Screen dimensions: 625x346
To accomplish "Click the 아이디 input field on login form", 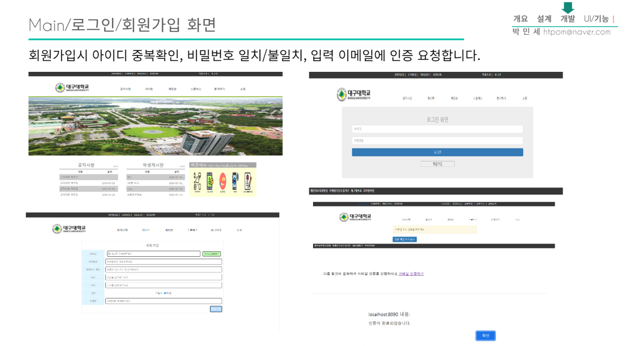I will (437, 129).
